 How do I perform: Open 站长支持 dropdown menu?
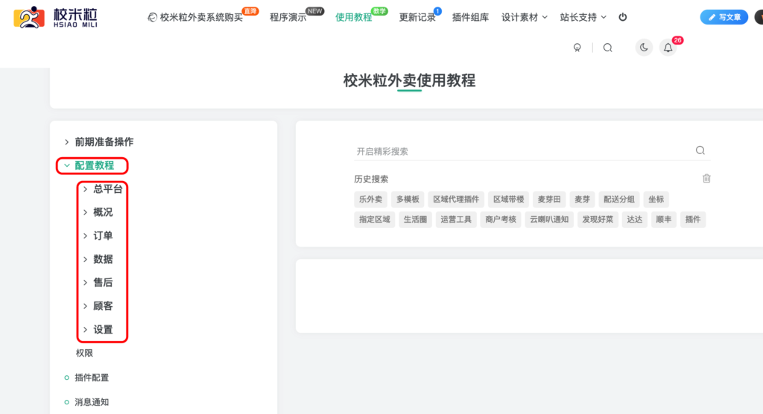pyautogui.click(x=583, y=17)
